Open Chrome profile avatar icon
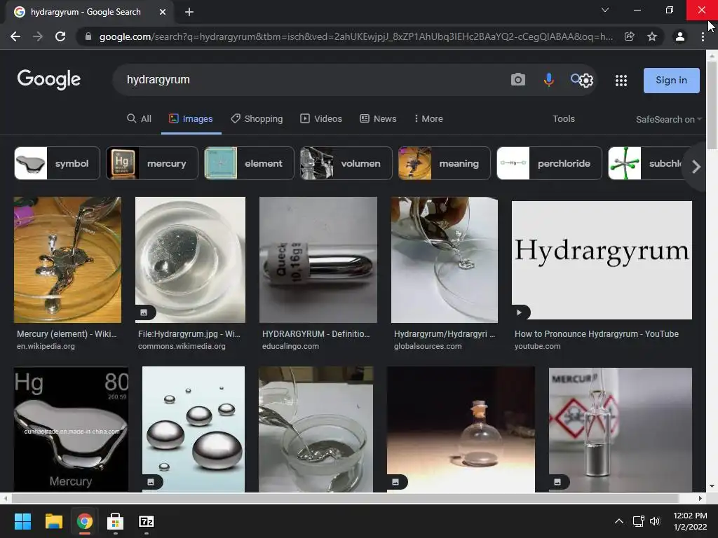718x538 pixels. 679,36
